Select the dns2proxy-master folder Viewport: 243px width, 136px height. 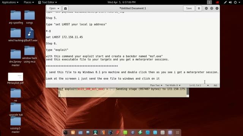coord(16,58)
